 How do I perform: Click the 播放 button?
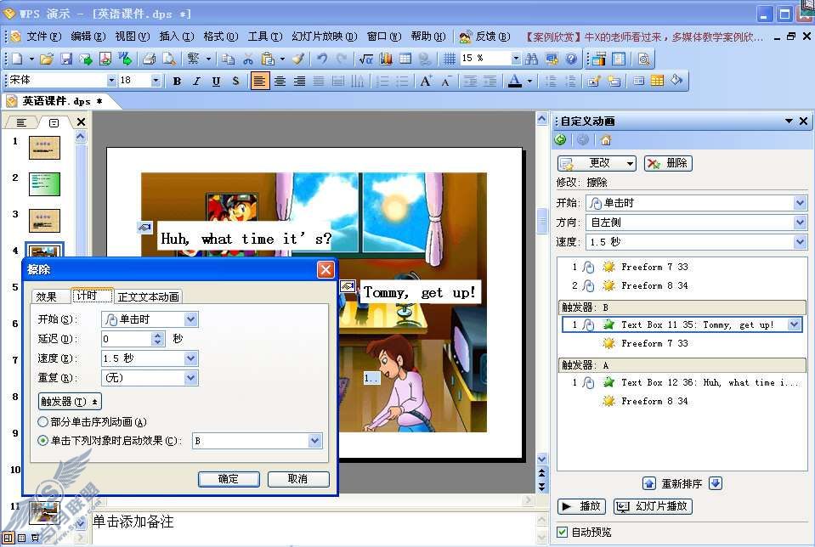click(581, 506)
